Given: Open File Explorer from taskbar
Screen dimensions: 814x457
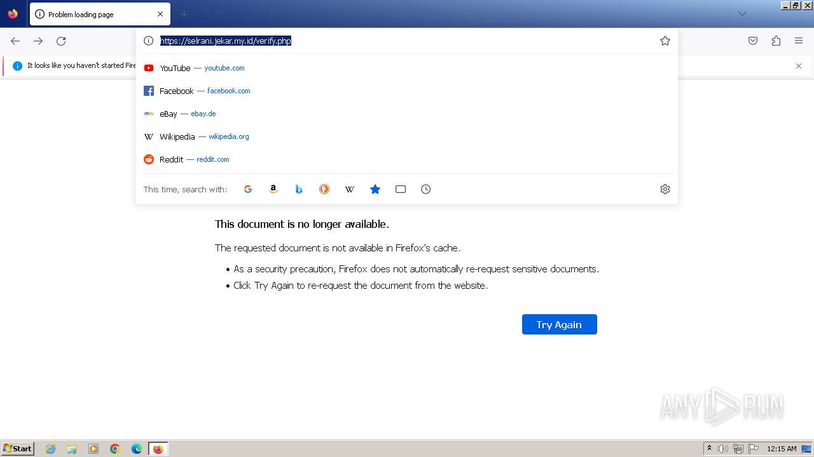Looking at the screenshot, I should pos(72,449).
